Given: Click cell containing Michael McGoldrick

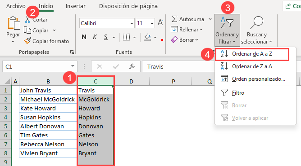Looking at the screenshot, I should coord(48,99).
